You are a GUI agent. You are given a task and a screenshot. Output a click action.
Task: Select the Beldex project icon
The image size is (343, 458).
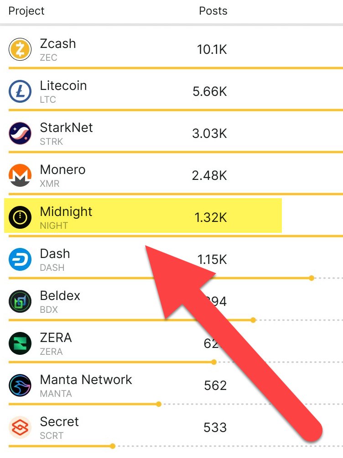20,301
